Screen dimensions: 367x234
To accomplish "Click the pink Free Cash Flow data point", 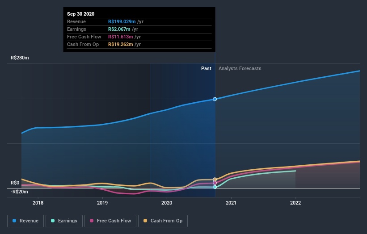I will pos(215,183).
